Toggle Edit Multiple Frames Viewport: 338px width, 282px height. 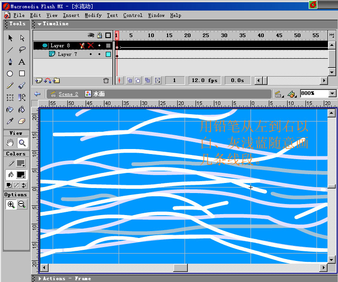[x=147, y=81]
